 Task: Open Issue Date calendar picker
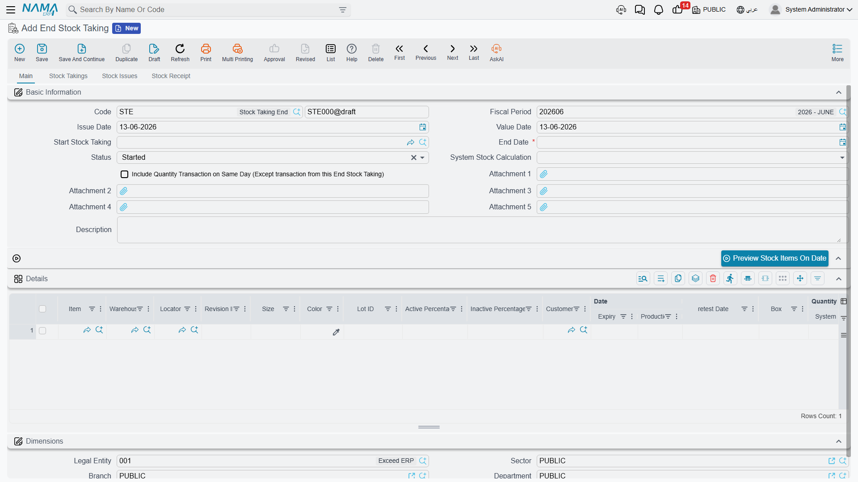423,127
